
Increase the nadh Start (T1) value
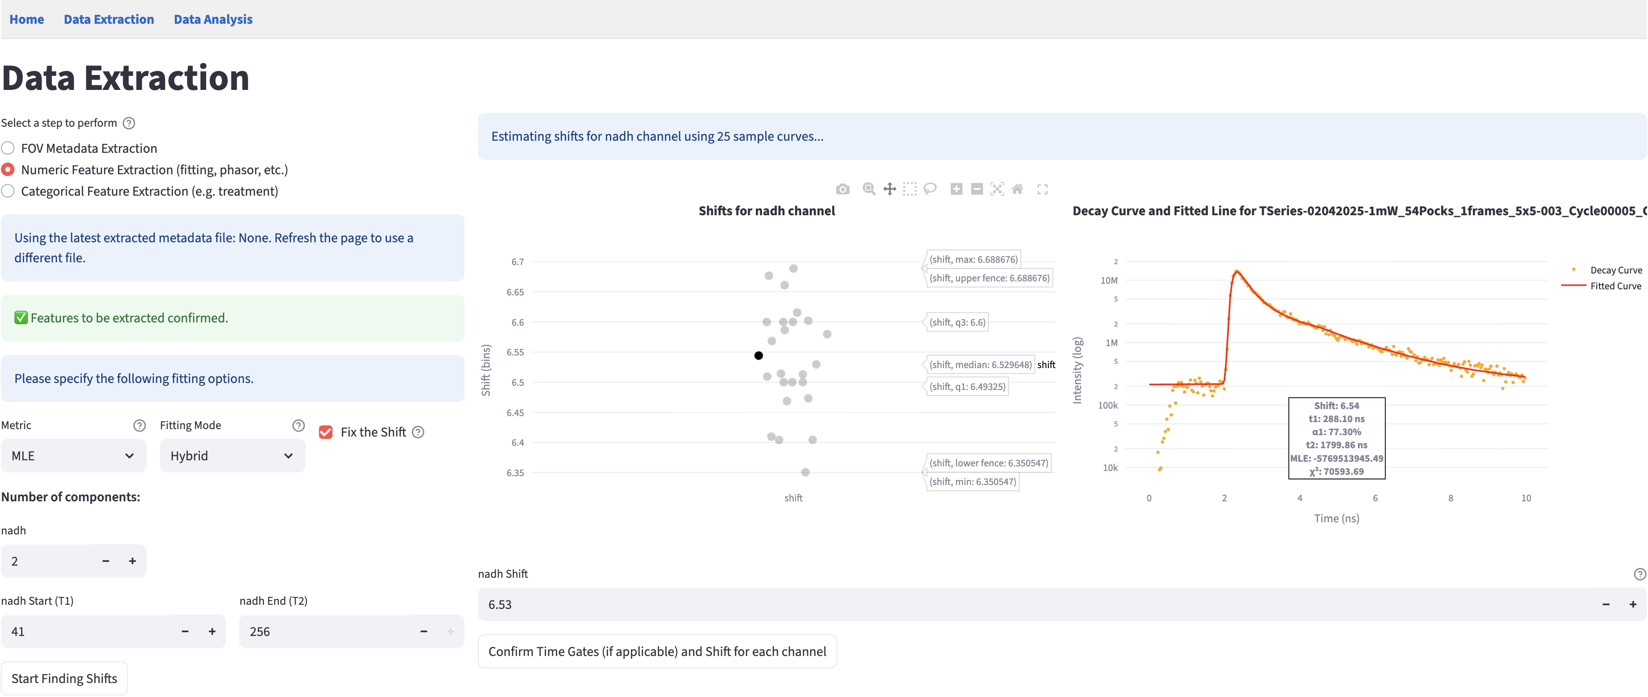212,632
